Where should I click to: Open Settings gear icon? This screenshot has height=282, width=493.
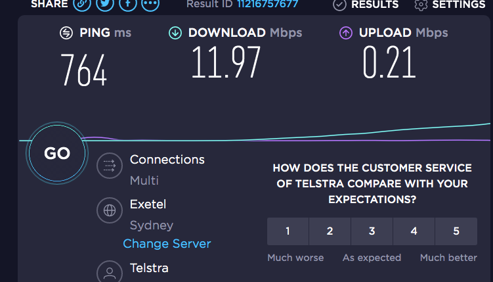point(421,5)
